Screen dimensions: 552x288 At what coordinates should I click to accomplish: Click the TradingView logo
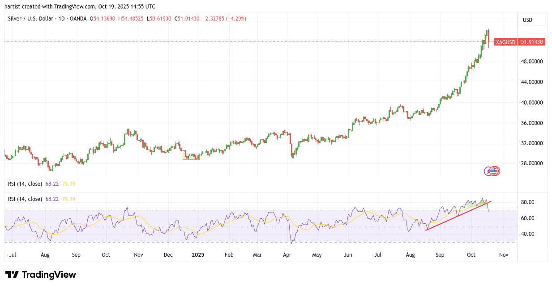41,275
